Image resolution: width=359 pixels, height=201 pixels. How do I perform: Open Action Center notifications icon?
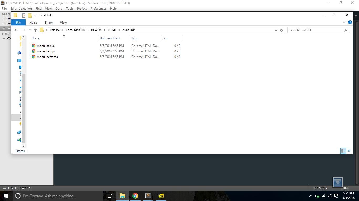click(x=336, y=196)
